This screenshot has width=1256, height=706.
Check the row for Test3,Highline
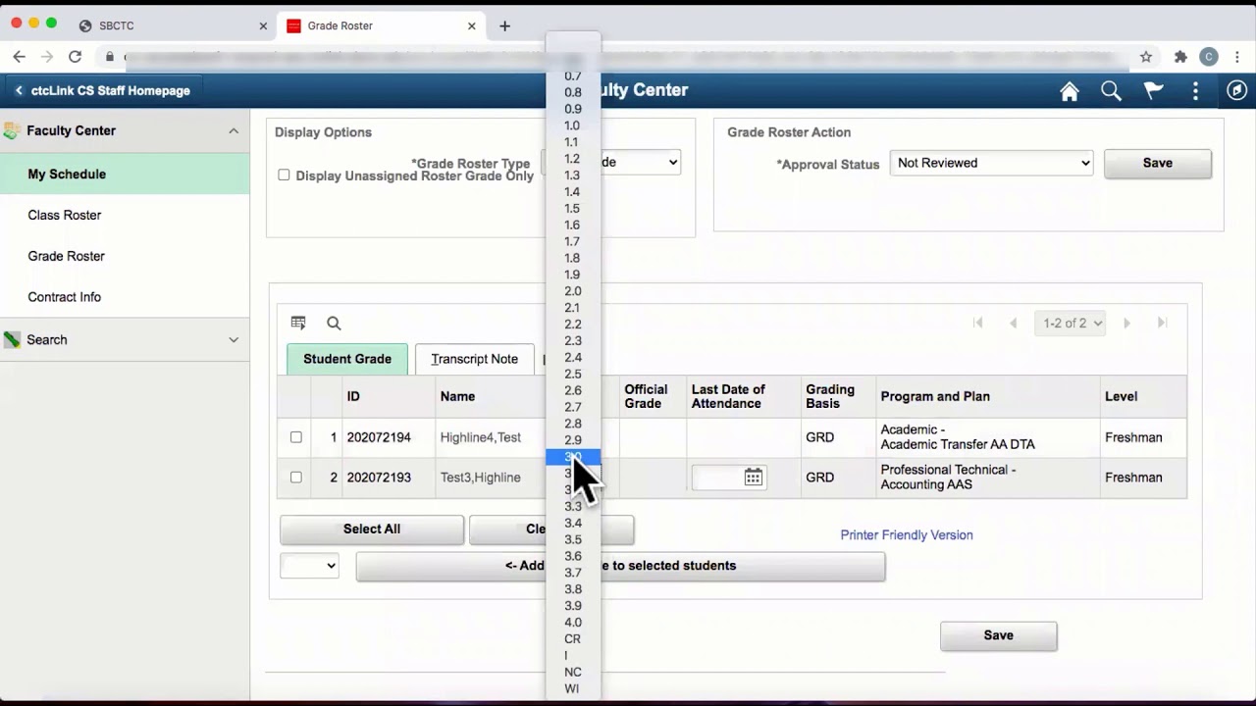tap(295, 478)
